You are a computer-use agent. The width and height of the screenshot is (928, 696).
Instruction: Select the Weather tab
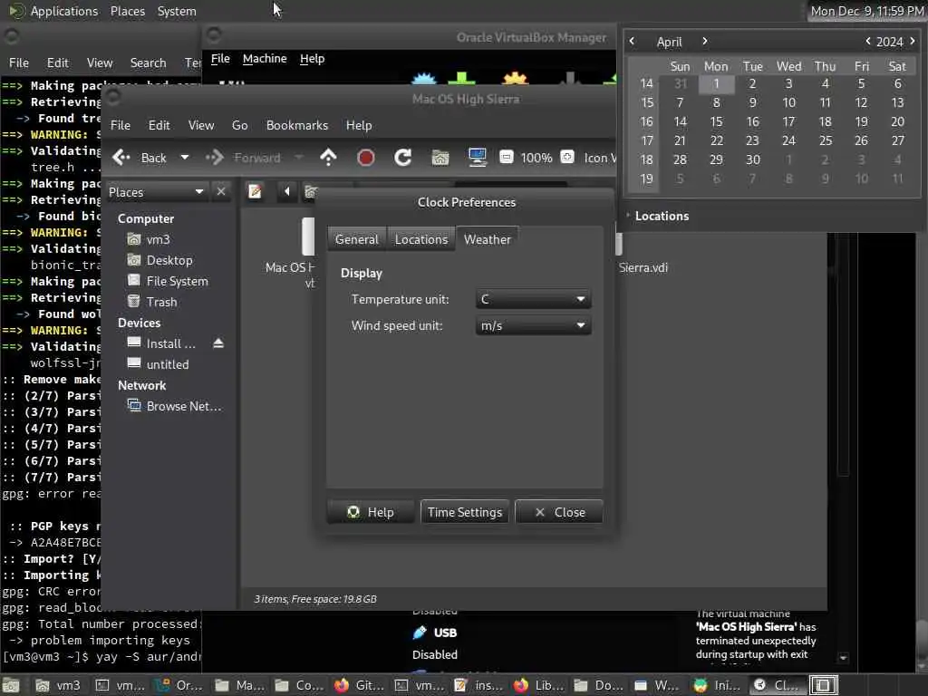487,239
